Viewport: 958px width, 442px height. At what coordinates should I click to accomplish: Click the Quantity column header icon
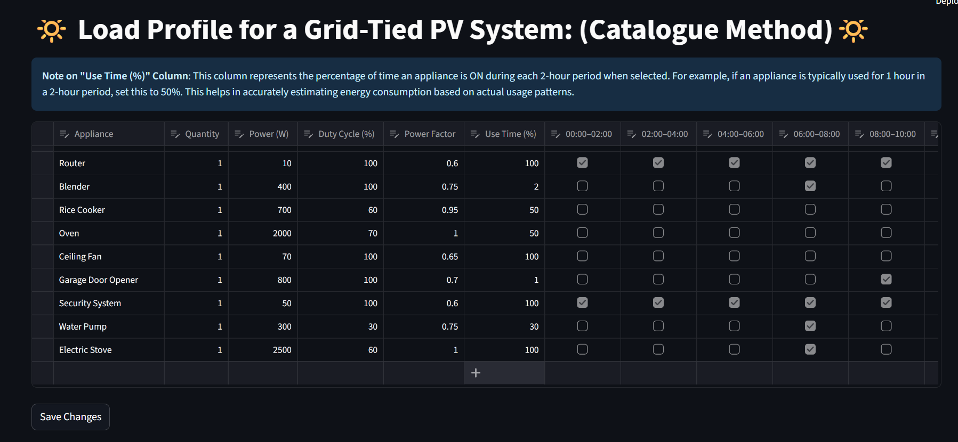tap(175, 134)
